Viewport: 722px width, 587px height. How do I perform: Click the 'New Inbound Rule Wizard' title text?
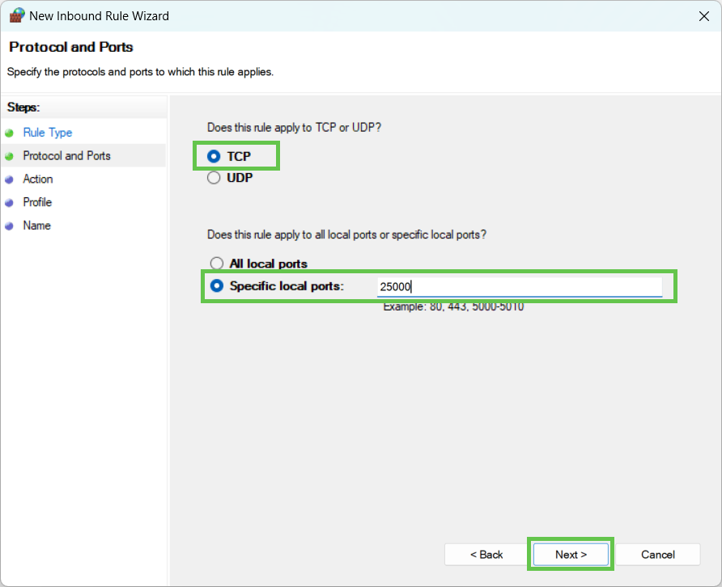click(x=99, y=16)
